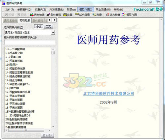Select 18-甲烯炔诺酮 in the list
The width and height of the screenshot is (165, 140).
coord(14,107)
